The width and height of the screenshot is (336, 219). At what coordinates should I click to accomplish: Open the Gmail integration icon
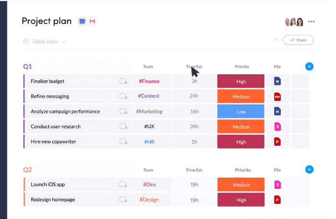[93, 22]
